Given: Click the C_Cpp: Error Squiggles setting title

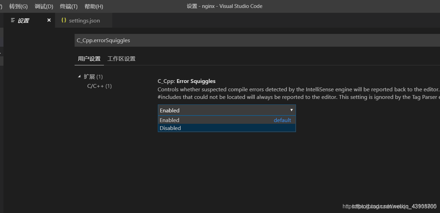Looking at the screenshot, I should (186, 81).
